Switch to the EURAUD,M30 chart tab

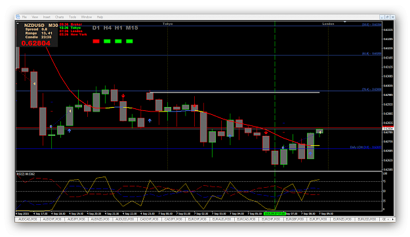tap(222, 219)
